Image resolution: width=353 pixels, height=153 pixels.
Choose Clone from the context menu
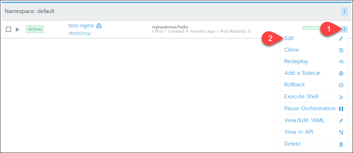pos(292,50)
